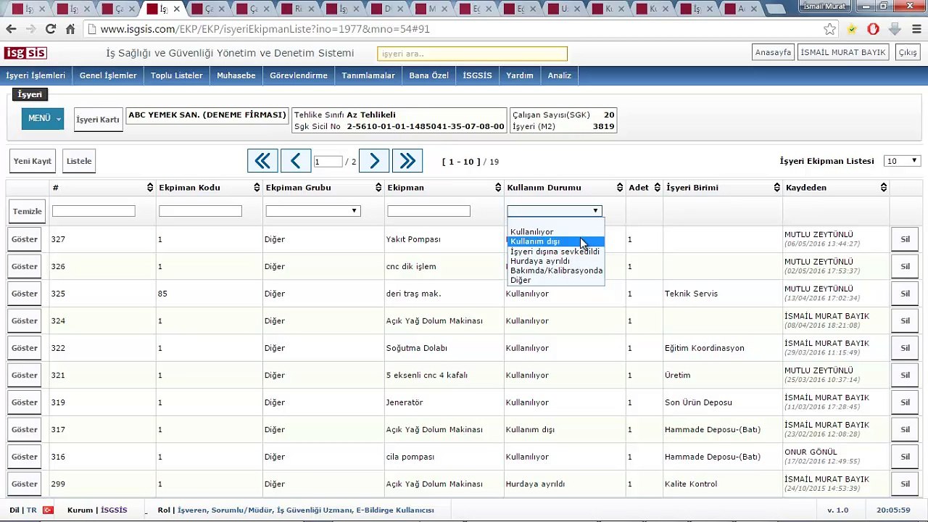Close the active browser tab

click(176, 9)
